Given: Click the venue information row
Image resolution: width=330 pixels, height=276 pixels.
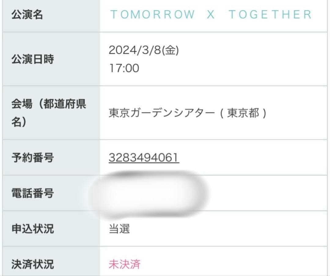Looking at the screenshot, I should click(x=165, y=113).
